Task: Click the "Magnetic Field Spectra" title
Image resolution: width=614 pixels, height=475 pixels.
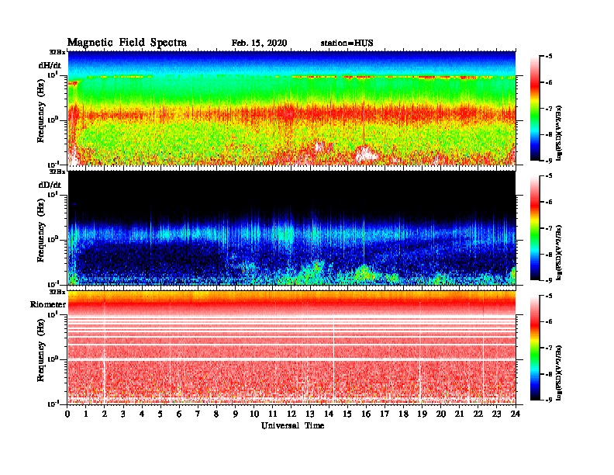Action: (127, 43)
